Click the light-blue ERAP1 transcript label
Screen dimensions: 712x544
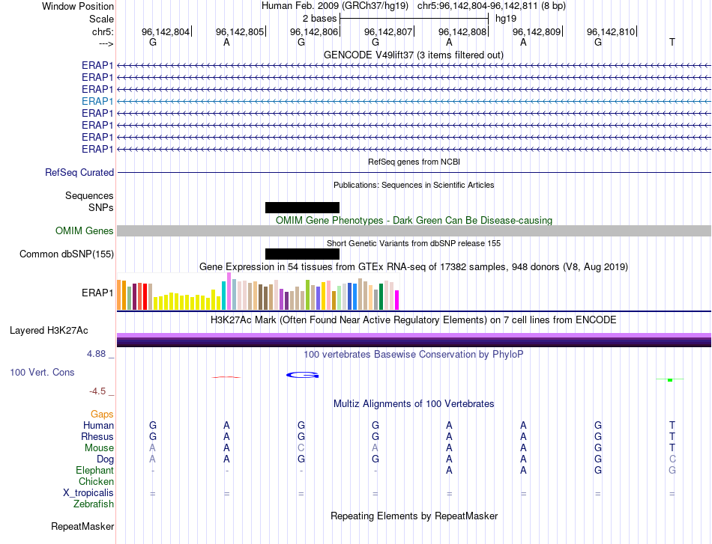(x=97, y=101)
